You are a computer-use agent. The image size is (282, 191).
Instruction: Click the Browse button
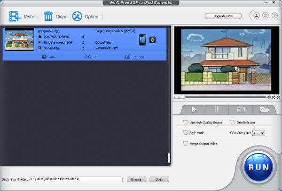pos(136,179)
